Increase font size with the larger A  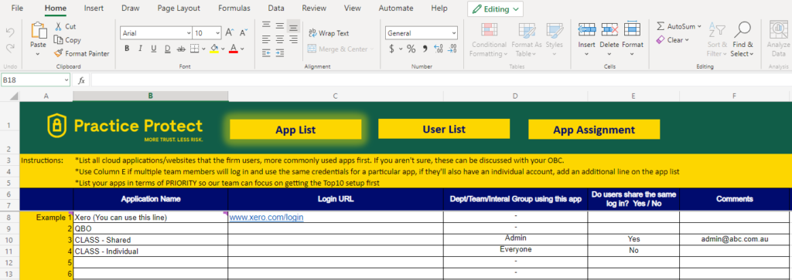coord(230,32)
